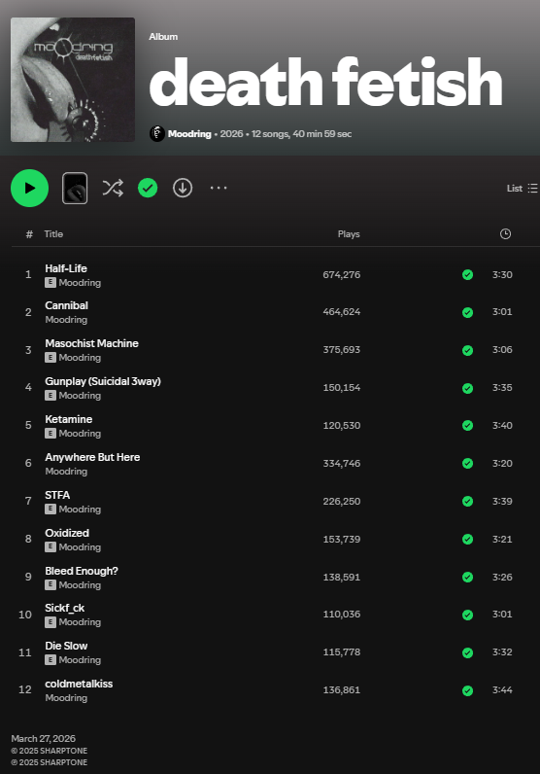
Task: Click explicit badge on STFA row
Action: [51, 509]
